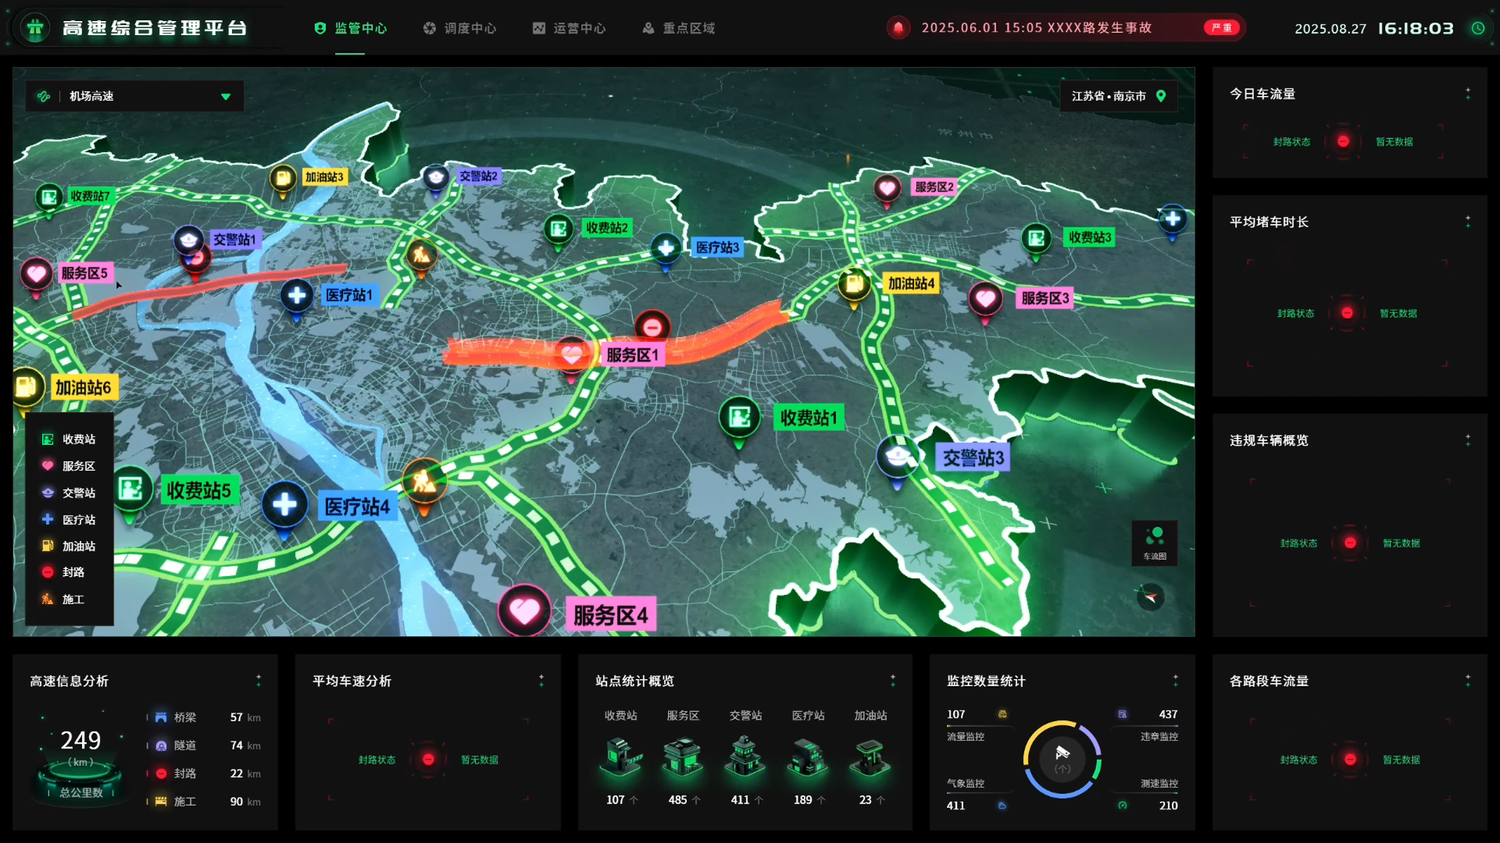This screenshot has height=843, width=1500.
Task: Click the 收费站1 toll marker
Action: (739, 419)
